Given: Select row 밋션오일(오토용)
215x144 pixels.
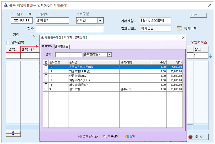Looking at the screenshot, I should tap(113, 71).
